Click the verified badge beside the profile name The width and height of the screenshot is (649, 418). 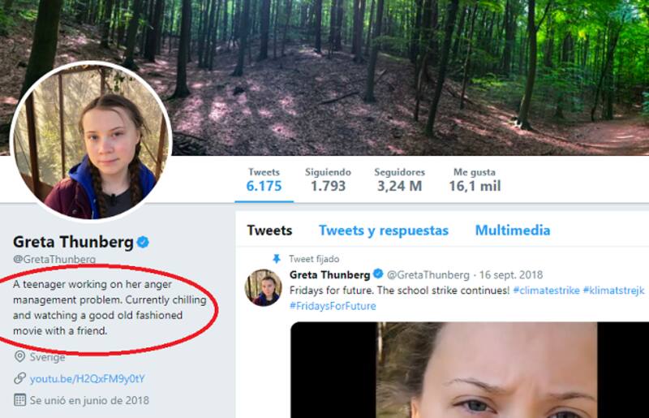point(143,242)
